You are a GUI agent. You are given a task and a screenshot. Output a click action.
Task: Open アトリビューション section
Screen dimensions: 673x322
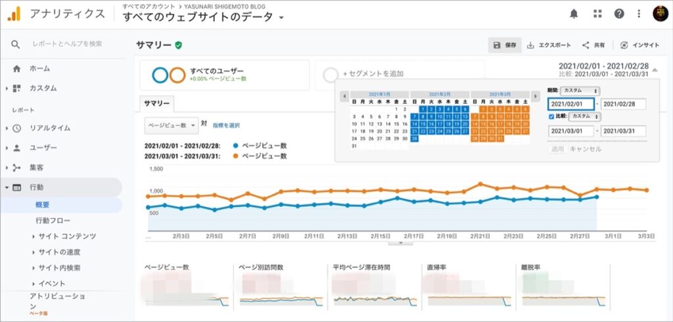[57, 301]
